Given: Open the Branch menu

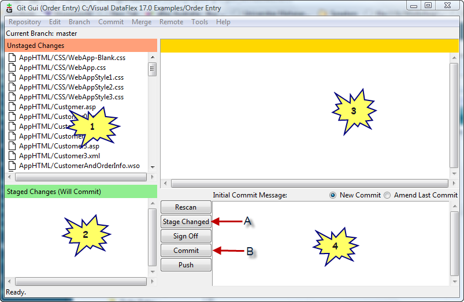Looking at the screenshot, I should [79, 22].
